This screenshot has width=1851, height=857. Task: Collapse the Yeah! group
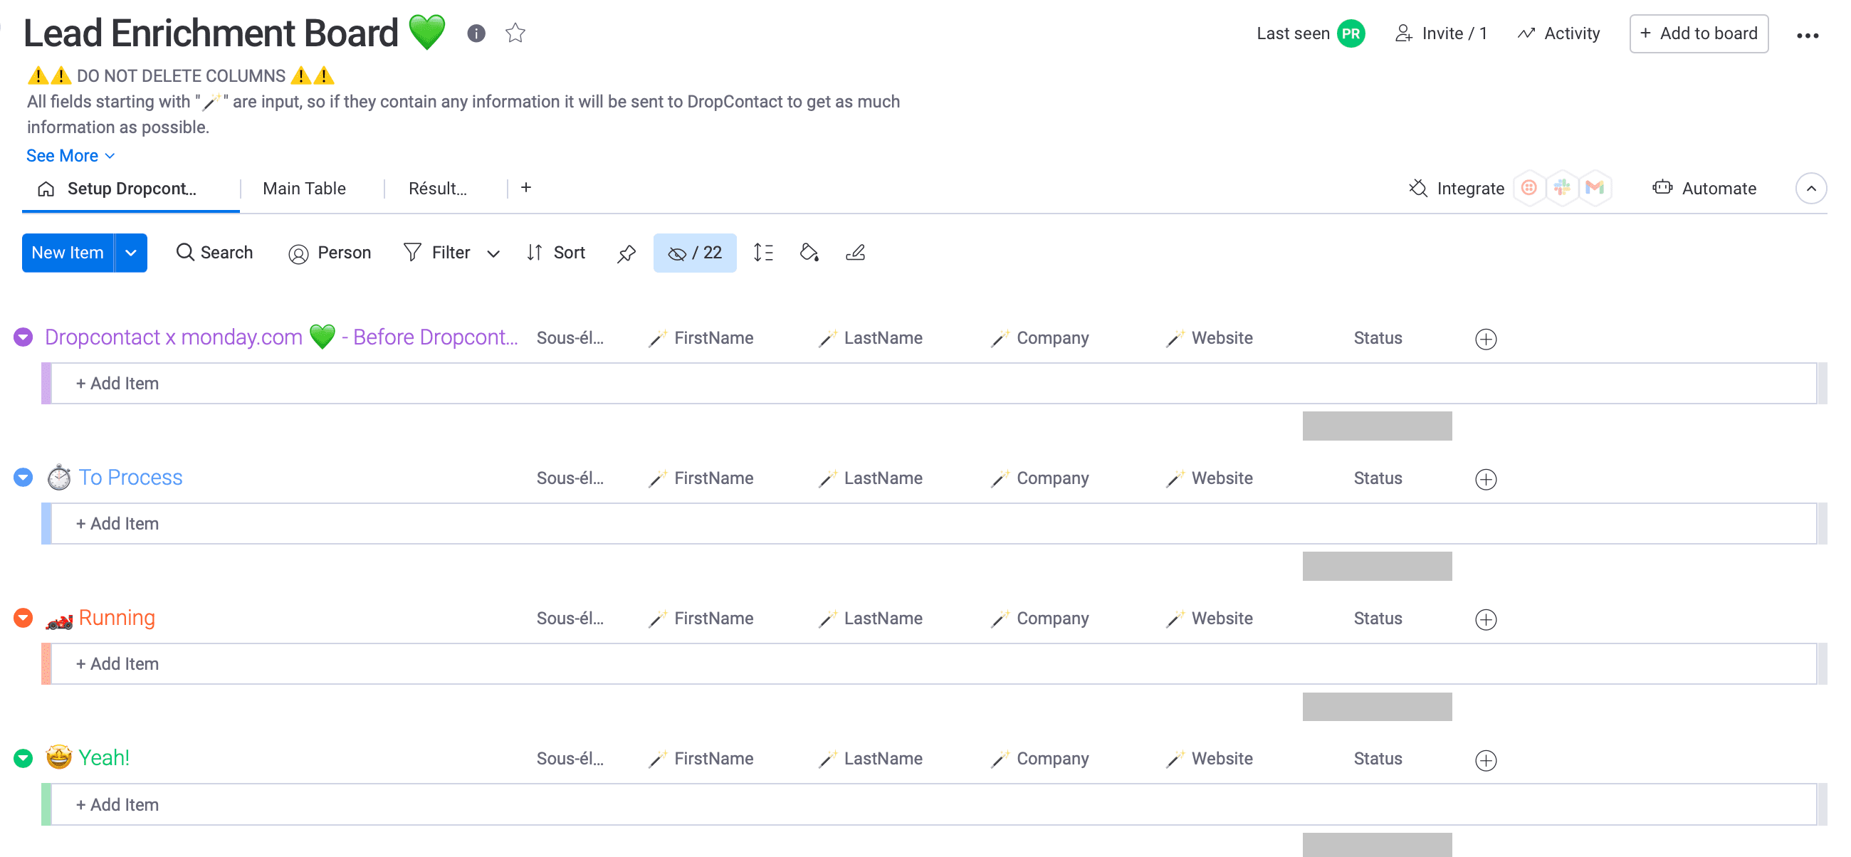pos(23,758)
